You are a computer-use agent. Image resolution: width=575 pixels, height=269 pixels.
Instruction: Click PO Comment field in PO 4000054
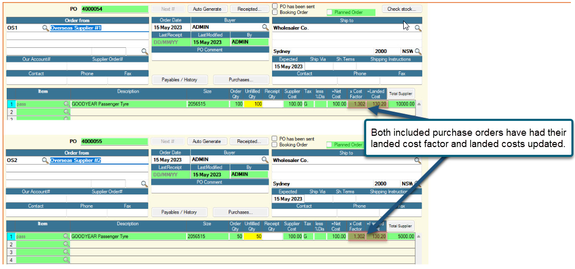coord(210,57)
